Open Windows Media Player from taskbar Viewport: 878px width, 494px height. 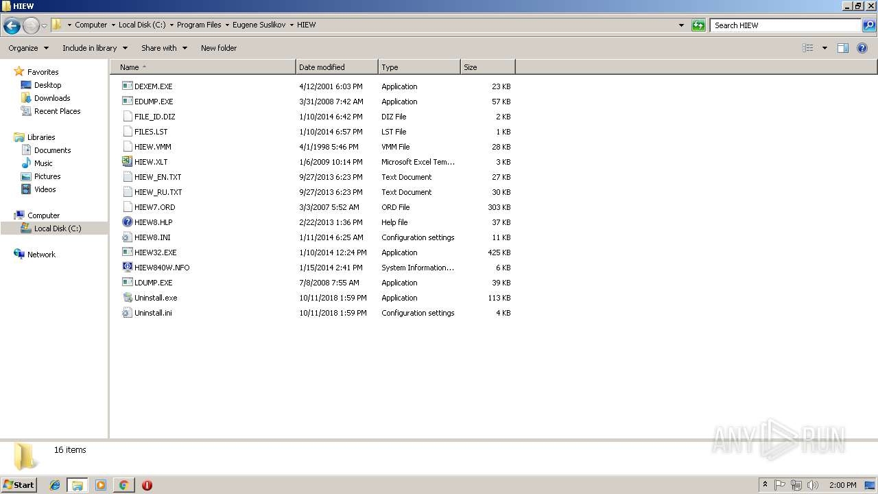(101, 485)
